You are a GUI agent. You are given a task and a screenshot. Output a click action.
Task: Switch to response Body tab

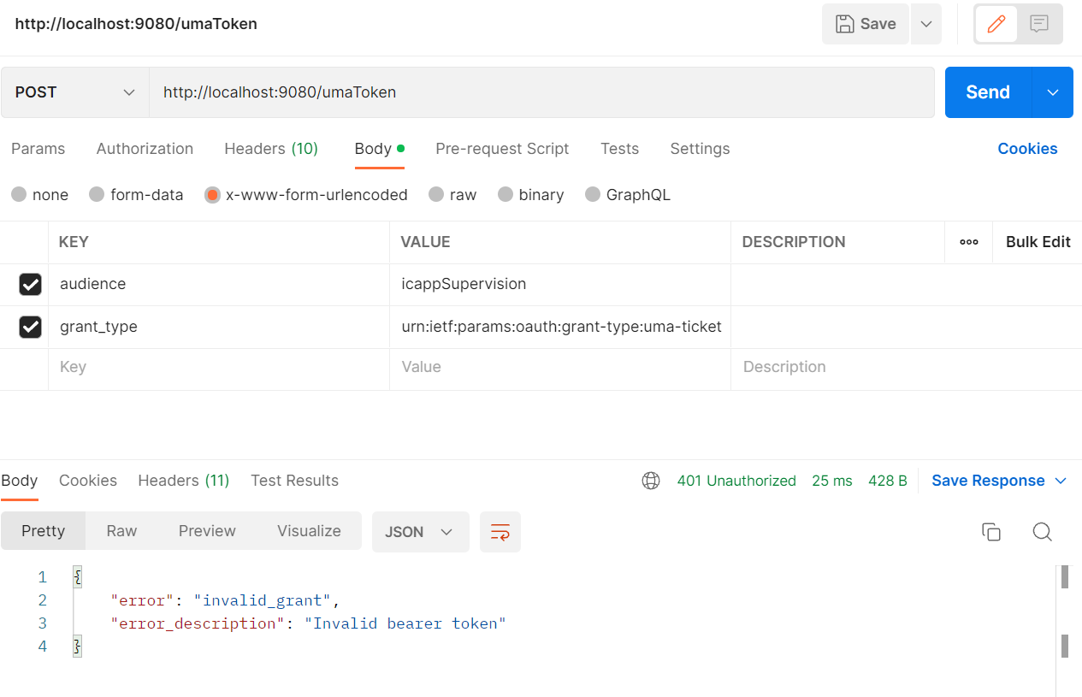[19, 481]
